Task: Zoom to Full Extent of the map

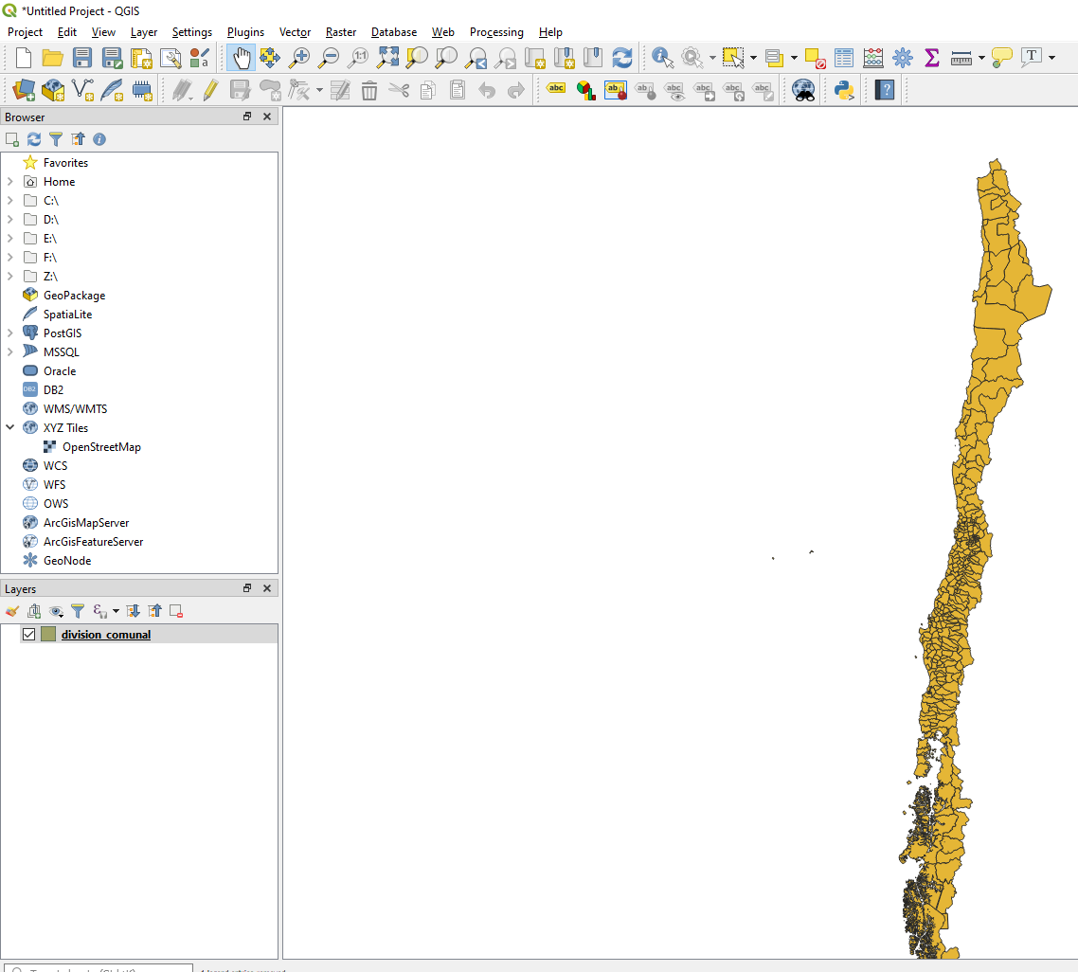Action: click(x=386, y=57)
